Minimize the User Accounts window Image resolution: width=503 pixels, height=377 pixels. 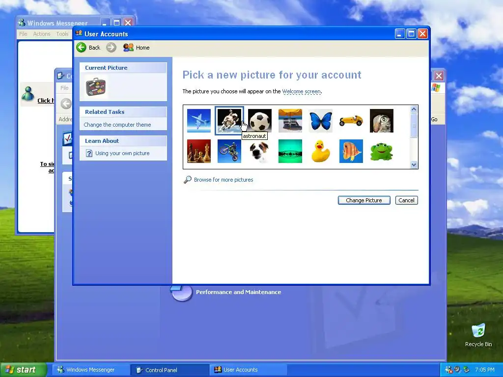coord(400,34)
